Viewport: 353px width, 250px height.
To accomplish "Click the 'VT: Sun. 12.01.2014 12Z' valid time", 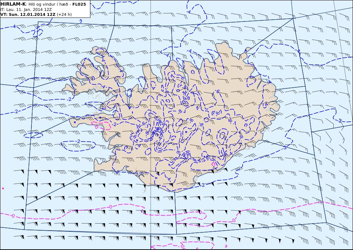I will (28, 14).
